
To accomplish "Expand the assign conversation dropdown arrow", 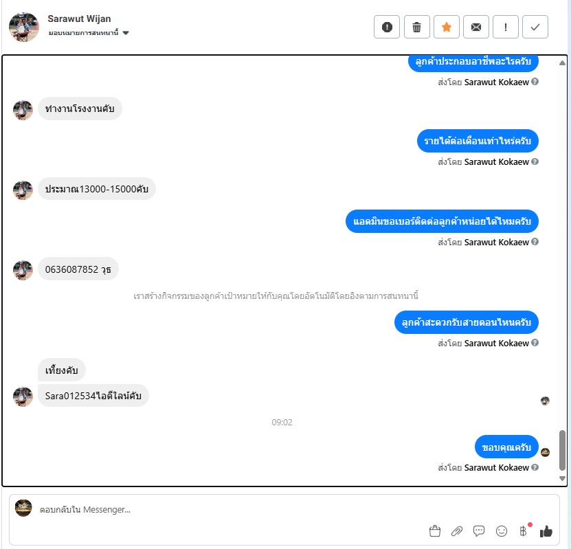I will (x=126, y=33).
